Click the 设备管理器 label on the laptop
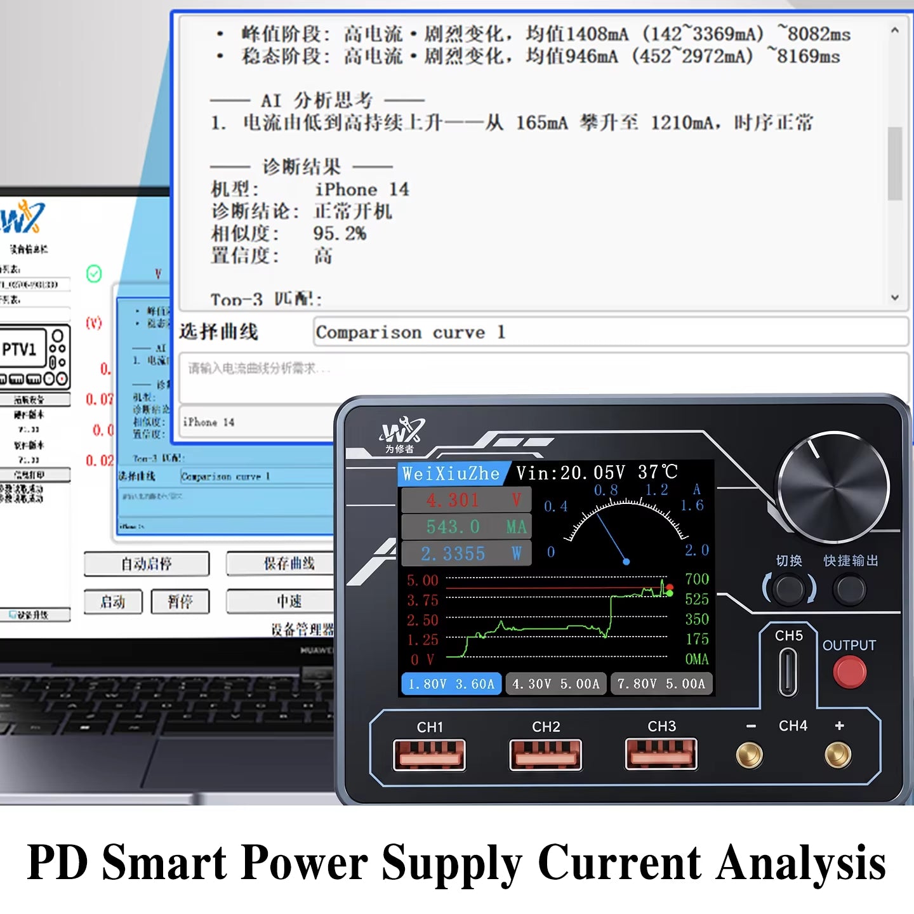 (x=302, y=629)
